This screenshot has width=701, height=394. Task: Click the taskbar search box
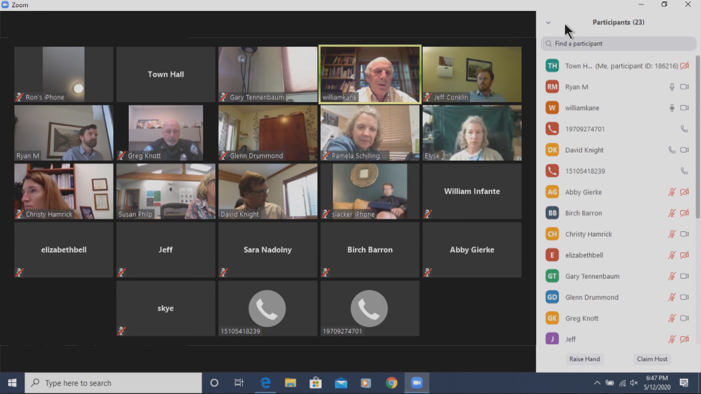click(113, 383)
